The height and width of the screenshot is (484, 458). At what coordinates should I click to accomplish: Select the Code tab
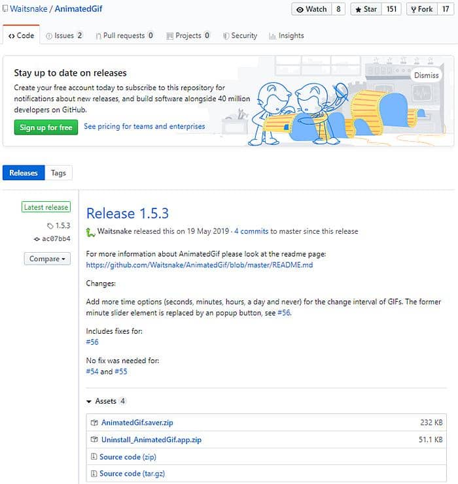[22, 35]
